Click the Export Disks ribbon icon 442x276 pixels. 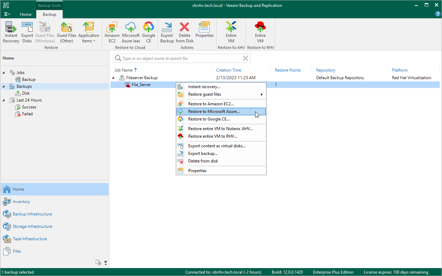[x=27, y=32]
